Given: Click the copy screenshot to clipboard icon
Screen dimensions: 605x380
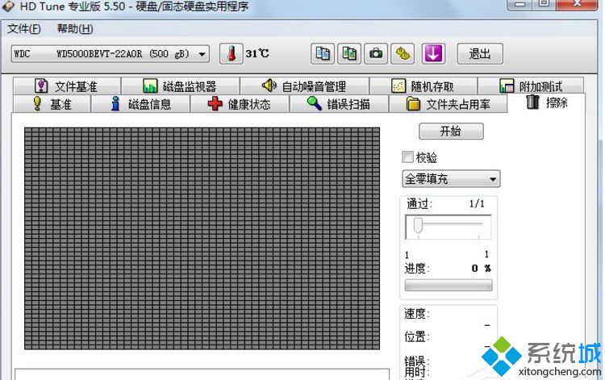Looking at the screenshot, I should pos(349,53).
